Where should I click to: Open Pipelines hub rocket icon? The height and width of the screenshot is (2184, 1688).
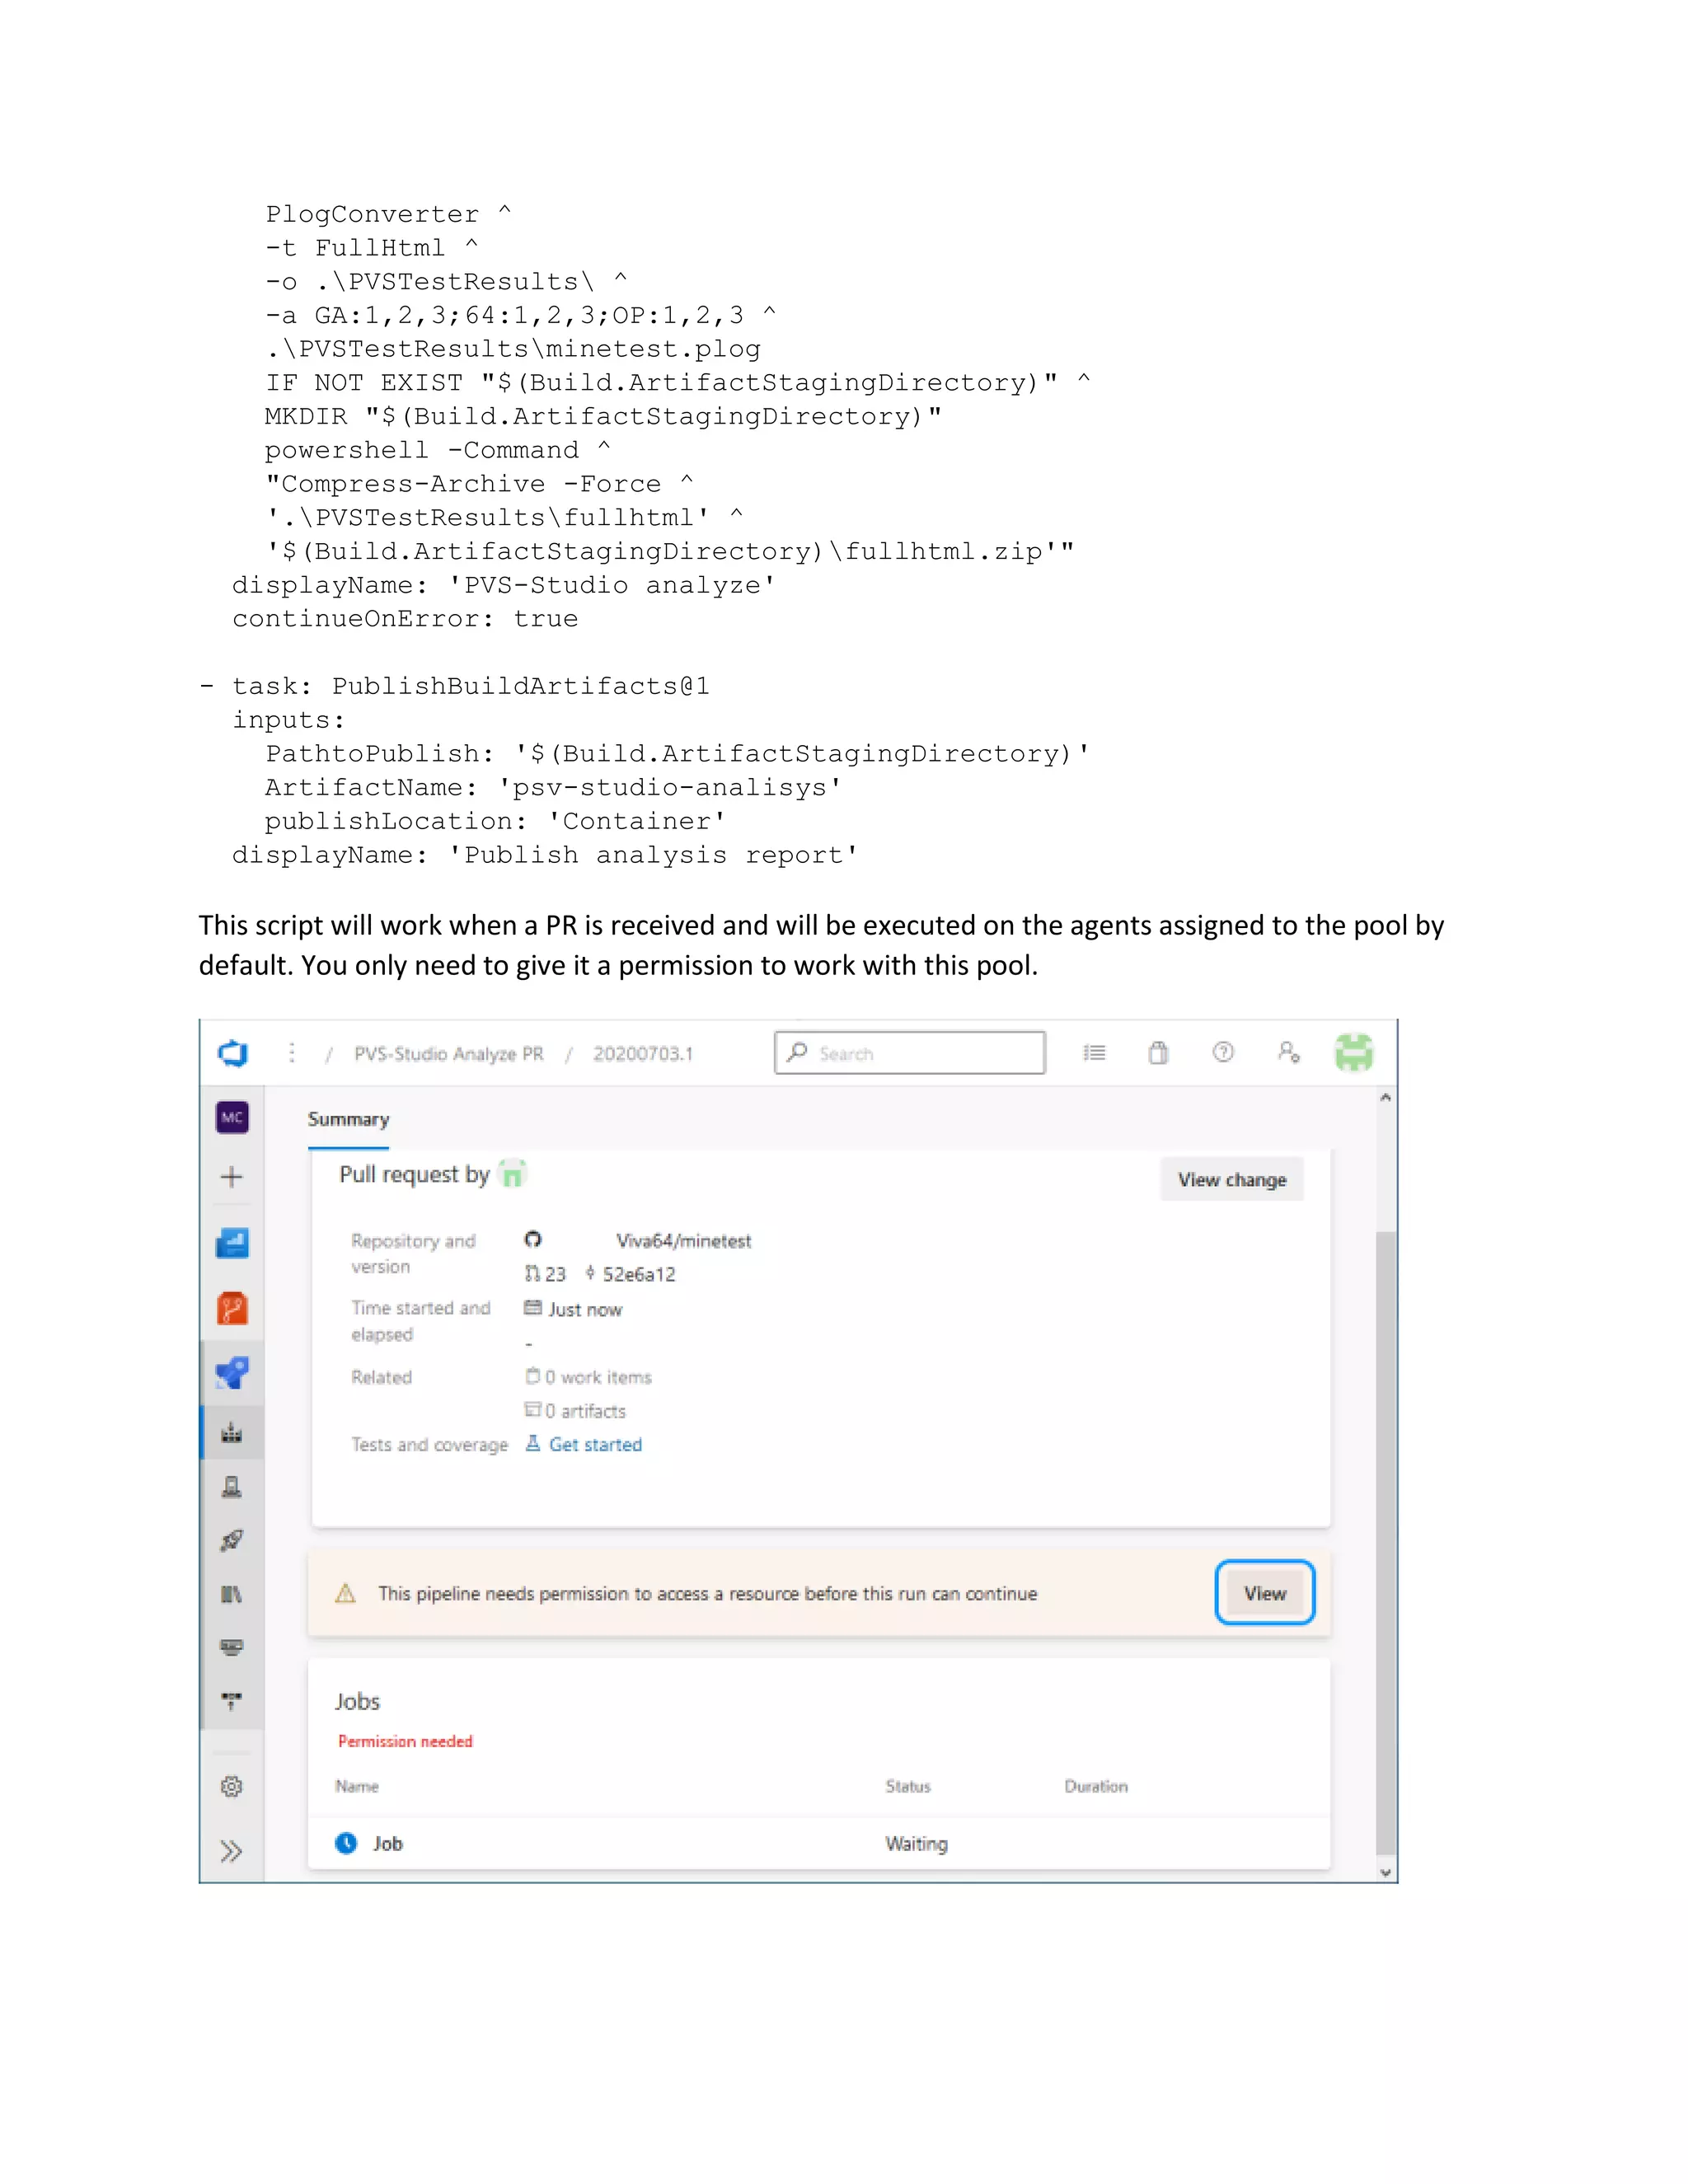click(x=232, y=1373)
